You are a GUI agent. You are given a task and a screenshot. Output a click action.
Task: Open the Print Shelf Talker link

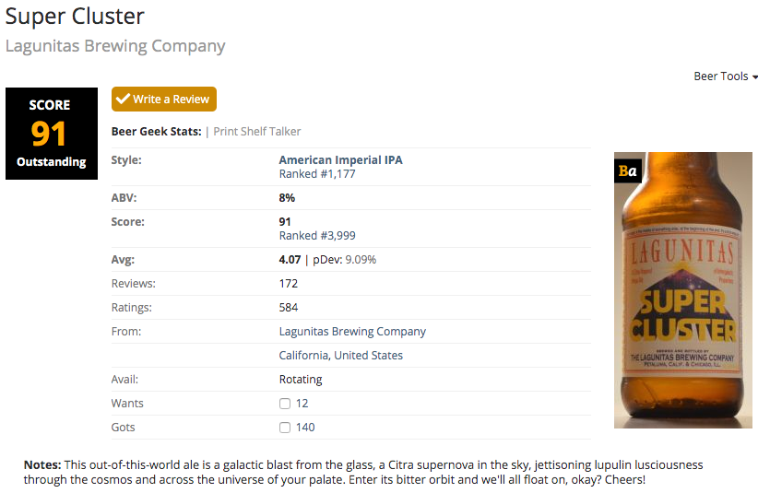tap(257, 132)
